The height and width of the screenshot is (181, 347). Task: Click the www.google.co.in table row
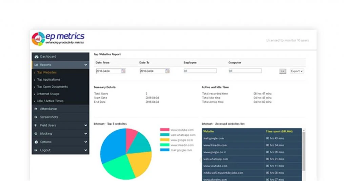point(252,152)
